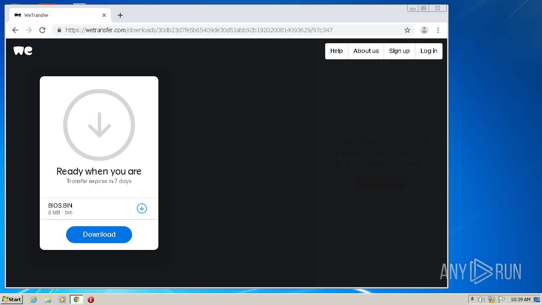Click the '8 MB · bin' file details
Screen dimensions: 542x305
(x=60, y=213)
